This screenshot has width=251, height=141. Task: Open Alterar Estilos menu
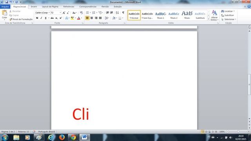pos(215,16)
